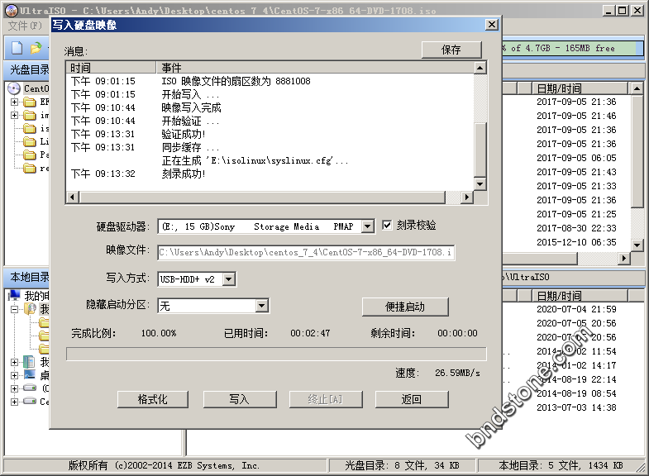Select the My ISO Documents folder icon
The image size is (649, 476).
(31, 308)
